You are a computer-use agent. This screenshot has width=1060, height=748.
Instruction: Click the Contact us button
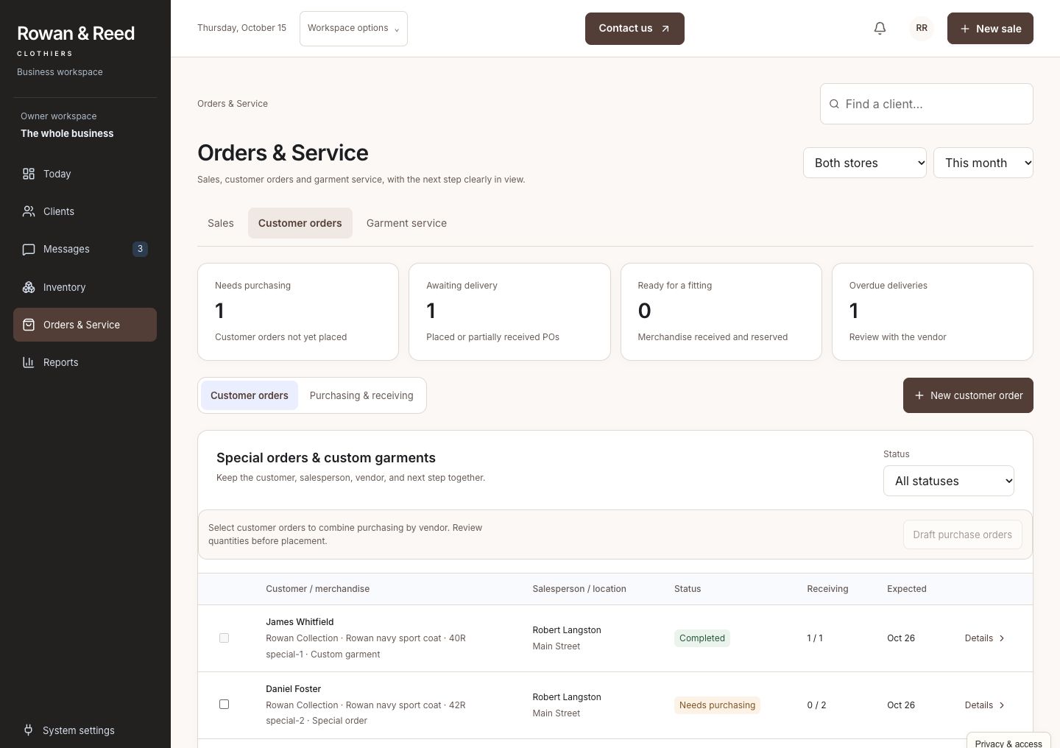(635, 29)
